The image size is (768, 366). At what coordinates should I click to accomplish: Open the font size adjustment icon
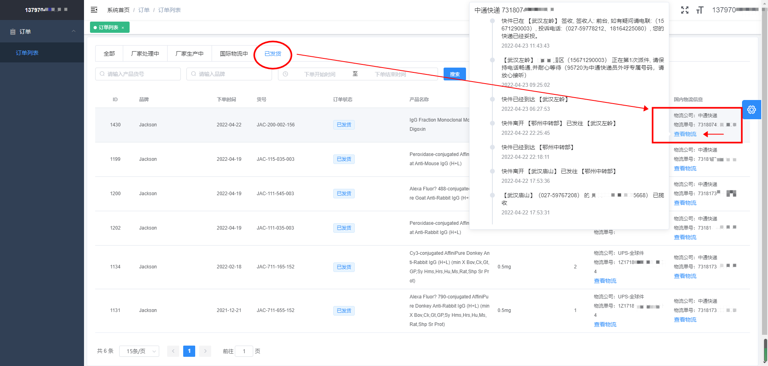point(700,10)
